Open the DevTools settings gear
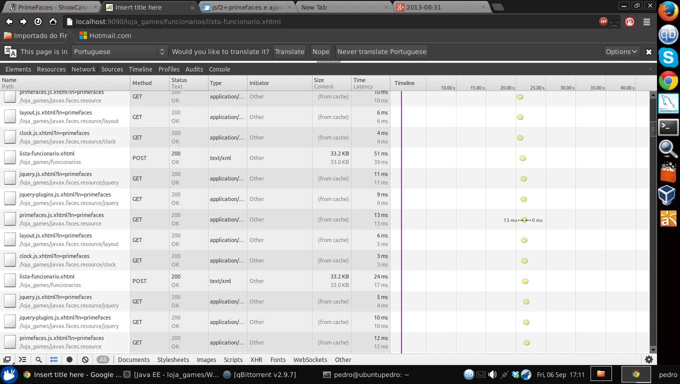The width and height of the screenshot is (680, 384). tap(649, 359)
